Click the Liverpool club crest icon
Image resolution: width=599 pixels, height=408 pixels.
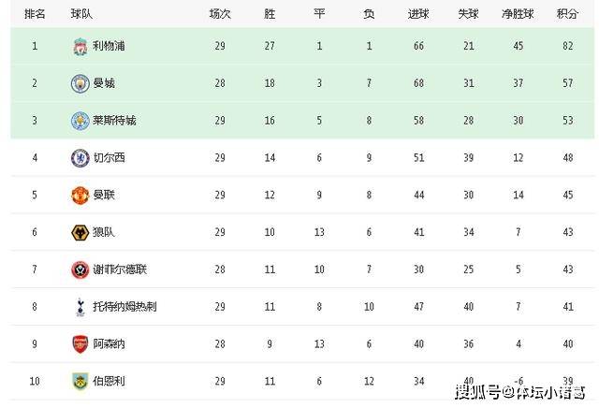pos(80,46)
